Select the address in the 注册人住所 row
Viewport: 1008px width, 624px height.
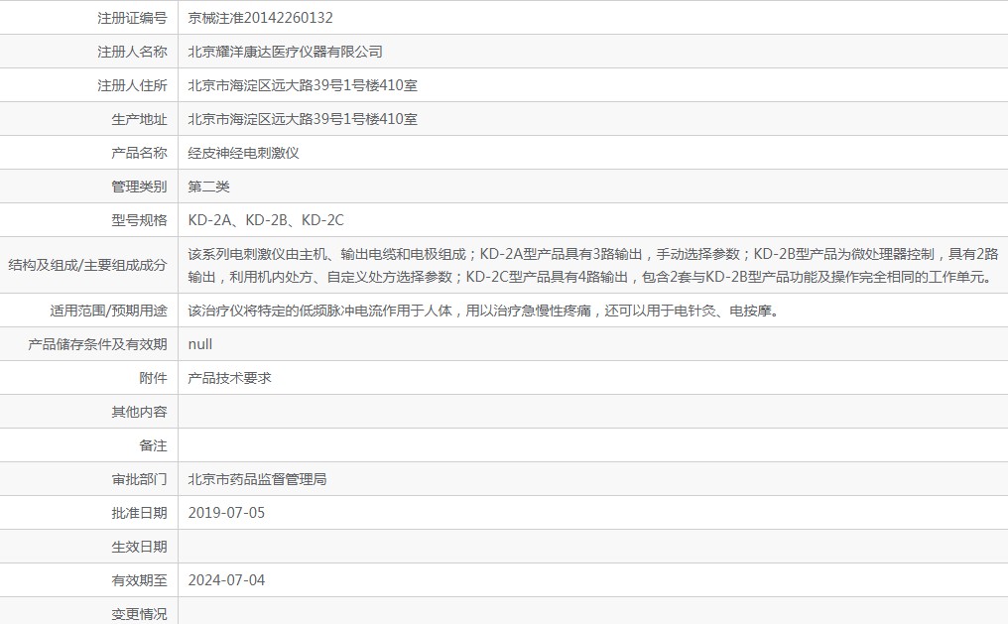click(303, 85)
